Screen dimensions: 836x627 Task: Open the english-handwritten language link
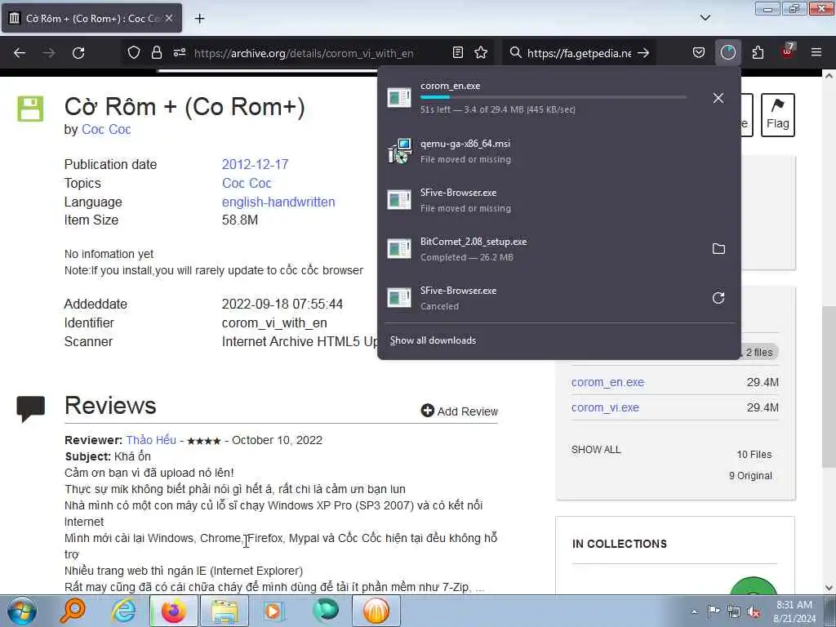click(278, 202)
